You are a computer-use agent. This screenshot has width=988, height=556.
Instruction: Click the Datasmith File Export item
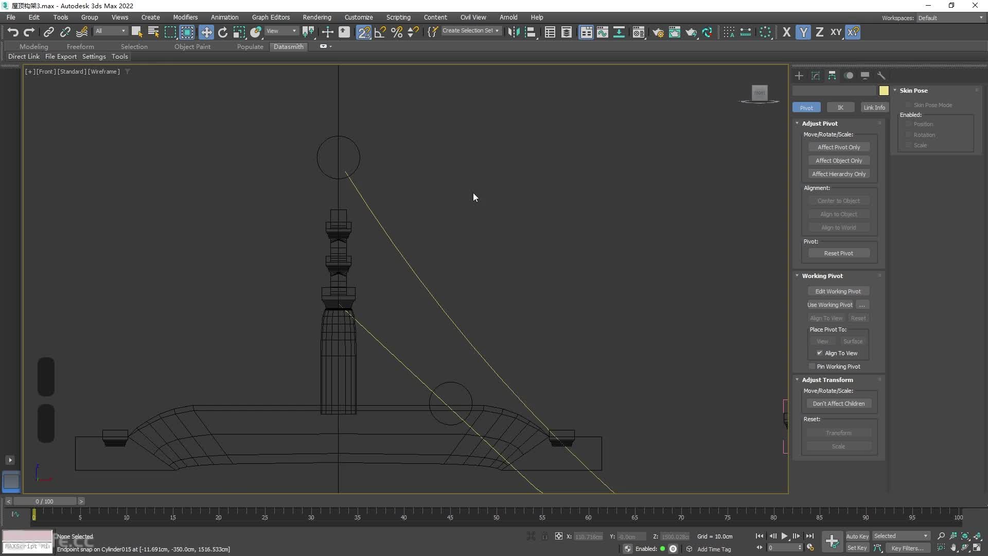(x=61, y=57)
